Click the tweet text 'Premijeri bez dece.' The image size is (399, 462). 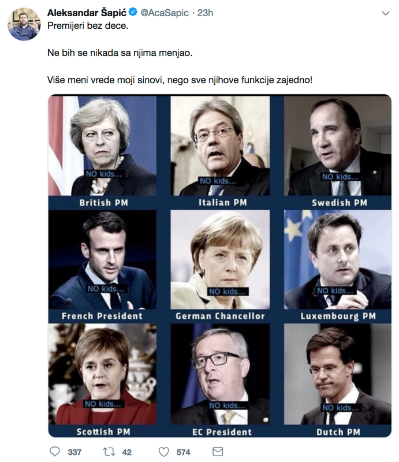(x=88, y=26)
